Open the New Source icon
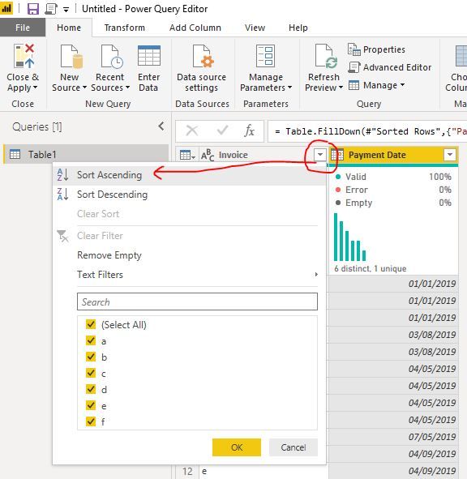This screenshot has width=467, height=479. (71, 56)
